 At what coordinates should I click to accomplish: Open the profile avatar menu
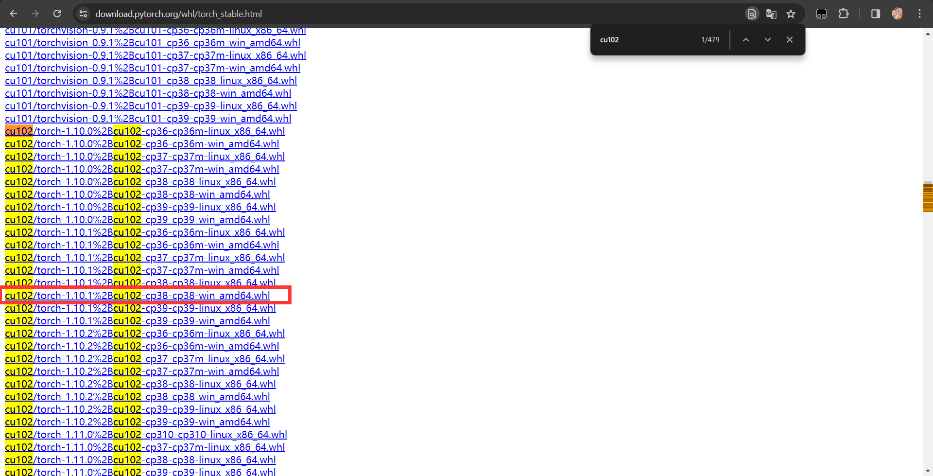(898, 14)
